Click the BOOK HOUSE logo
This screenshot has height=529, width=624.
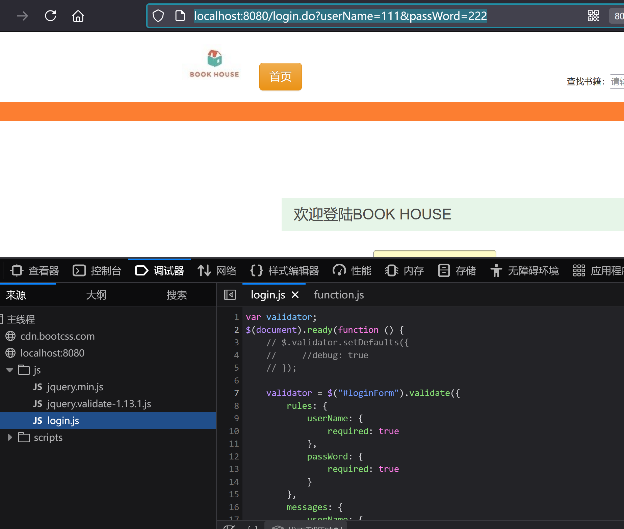pyautogui.click(x=214, y=63)
